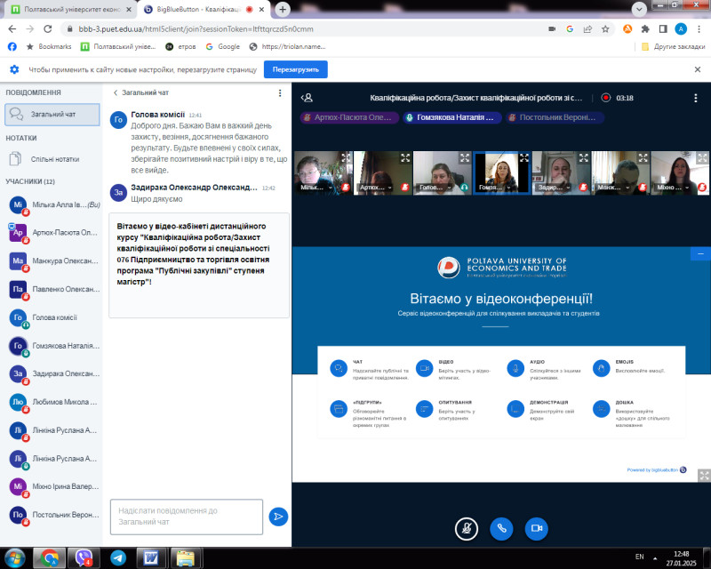Image resolution: width=711 pixels, height=569 pixels.
Task: Unmute the microphone in the bottom controls
Action: [x=465, y=527]
